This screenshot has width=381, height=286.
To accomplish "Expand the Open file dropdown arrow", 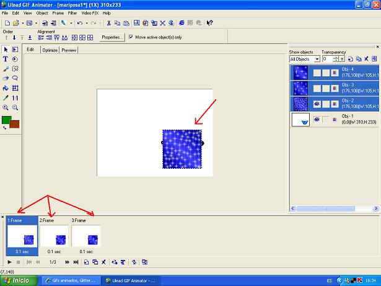I will [22, 23].
